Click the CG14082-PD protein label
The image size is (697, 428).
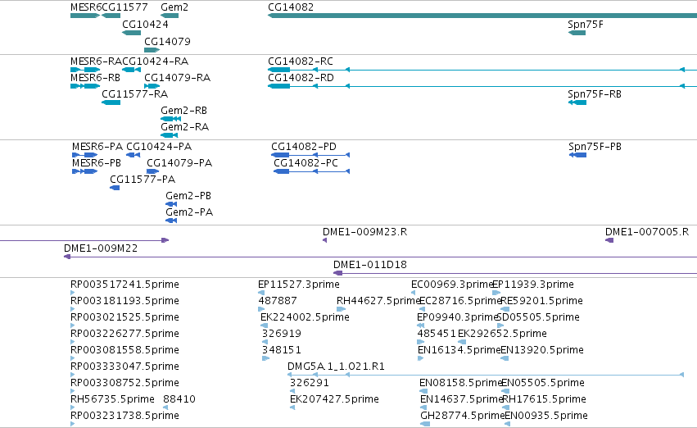tap(304, 147)
